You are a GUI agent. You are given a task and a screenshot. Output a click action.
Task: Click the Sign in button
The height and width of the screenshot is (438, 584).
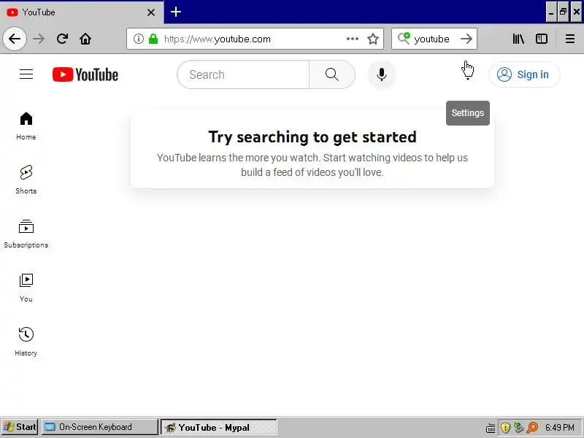pyautogui.click(x=524, y=74)
